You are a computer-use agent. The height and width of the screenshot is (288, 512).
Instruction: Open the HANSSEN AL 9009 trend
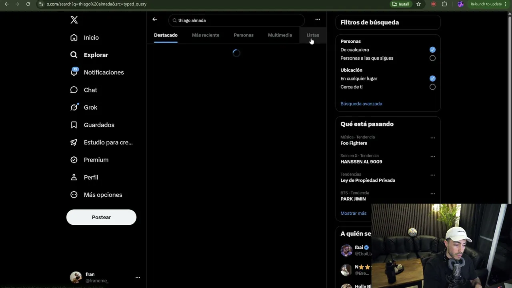pyautogui.click(x=361, y=162)
